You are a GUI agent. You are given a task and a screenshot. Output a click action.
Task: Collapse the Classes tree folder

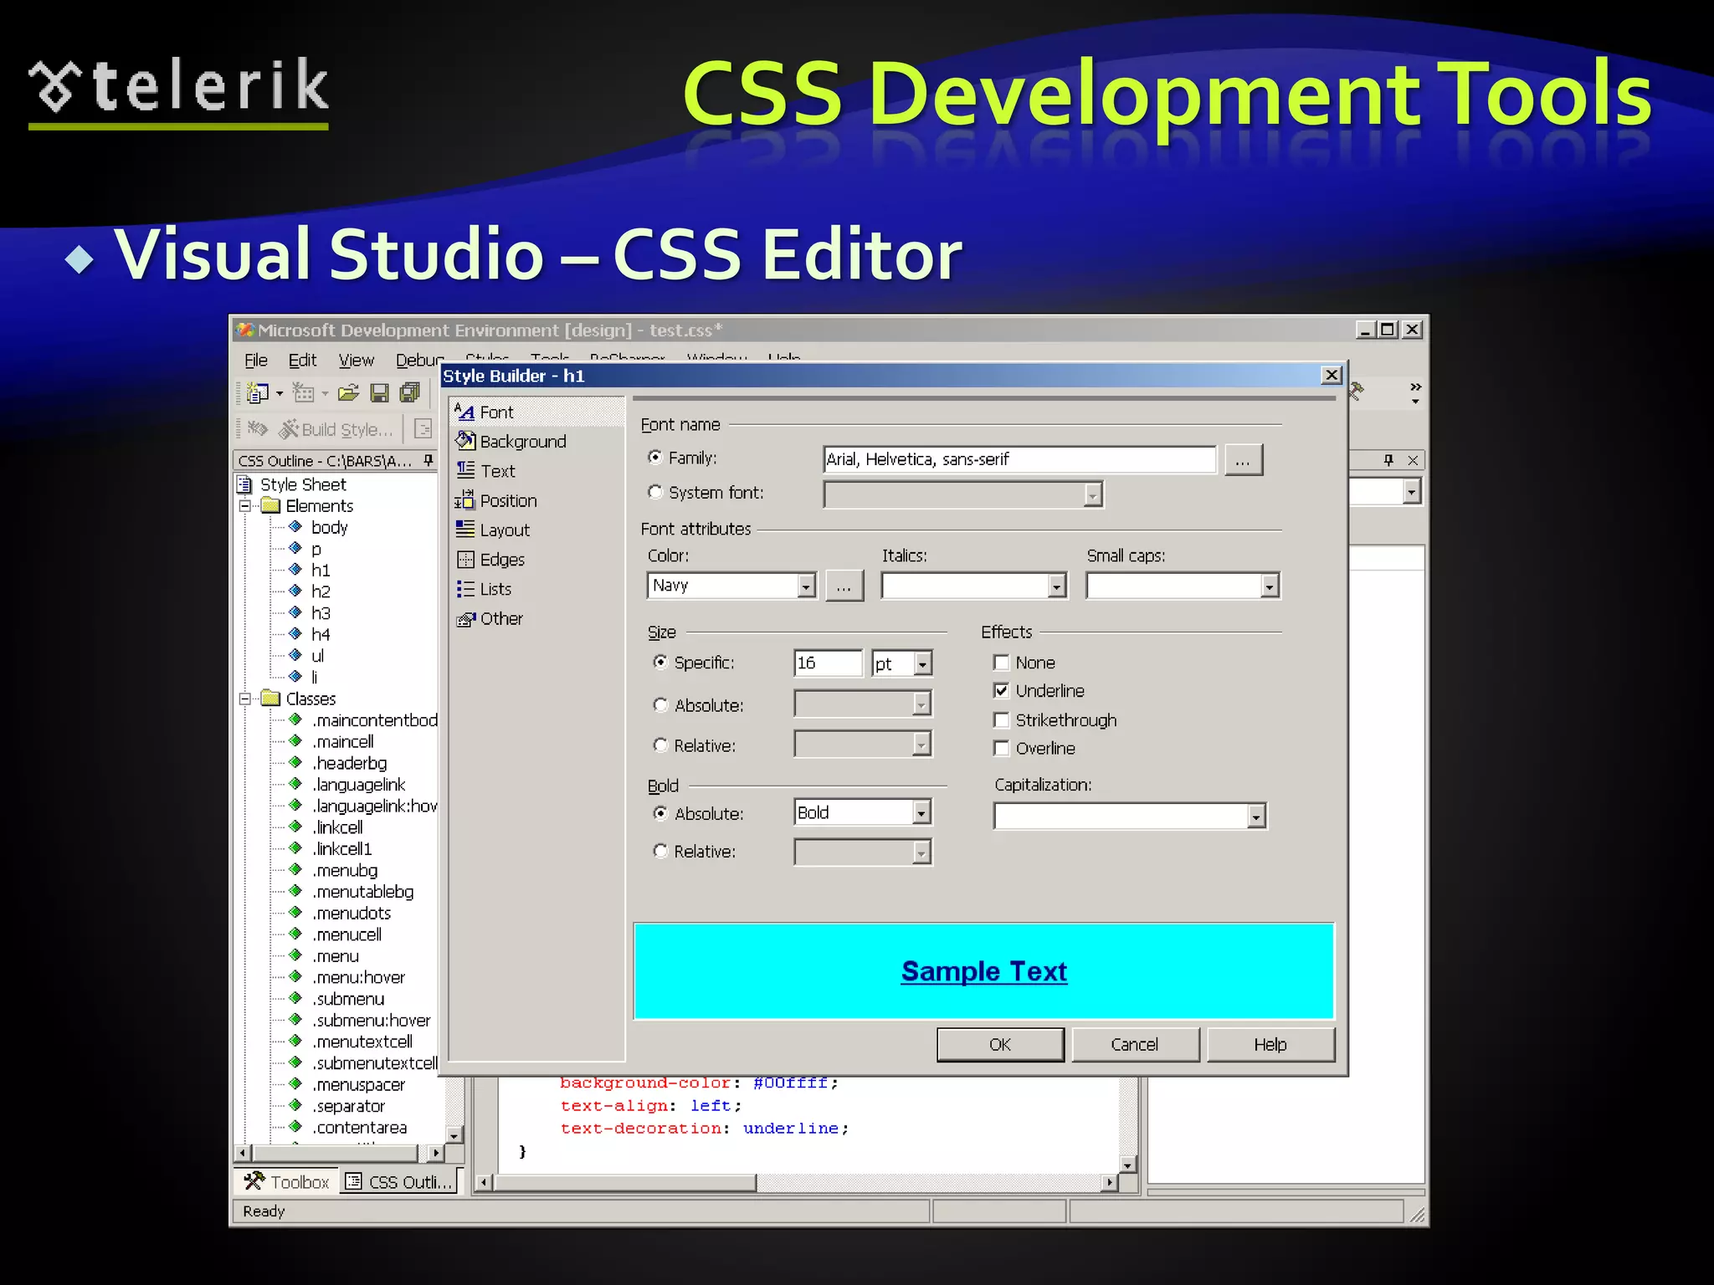pyautogui.click(x=245, y=699)
